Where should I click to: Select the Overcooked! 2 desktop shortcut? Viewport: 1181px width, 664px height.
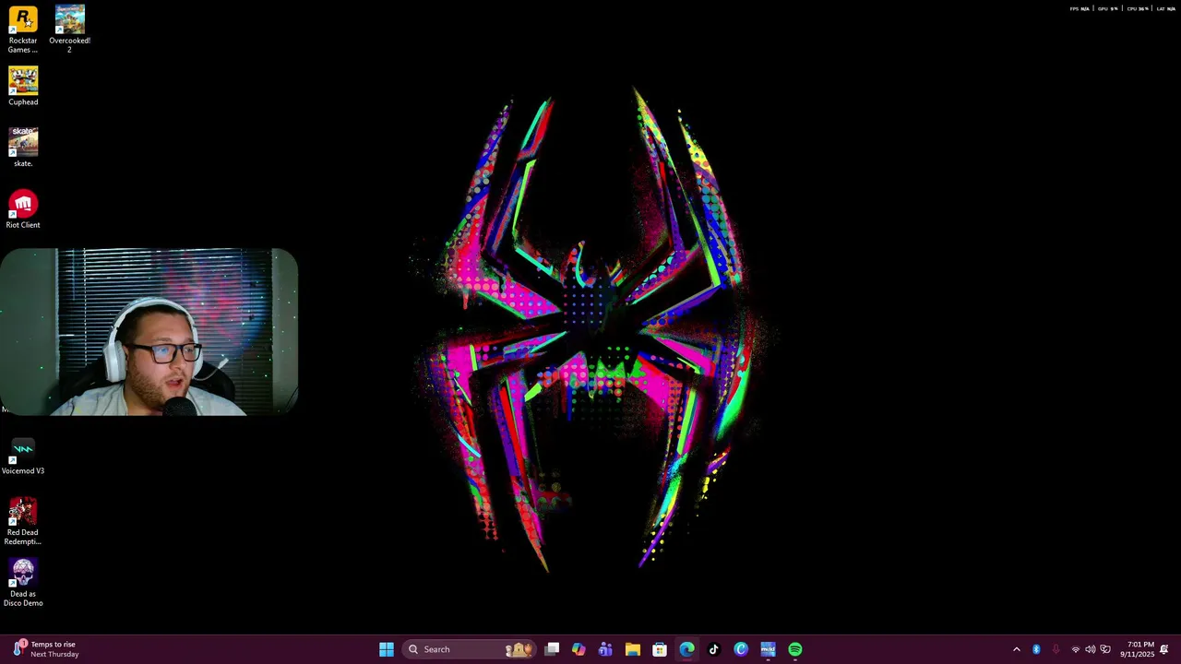pyautogui.click(x=69, y=29)
